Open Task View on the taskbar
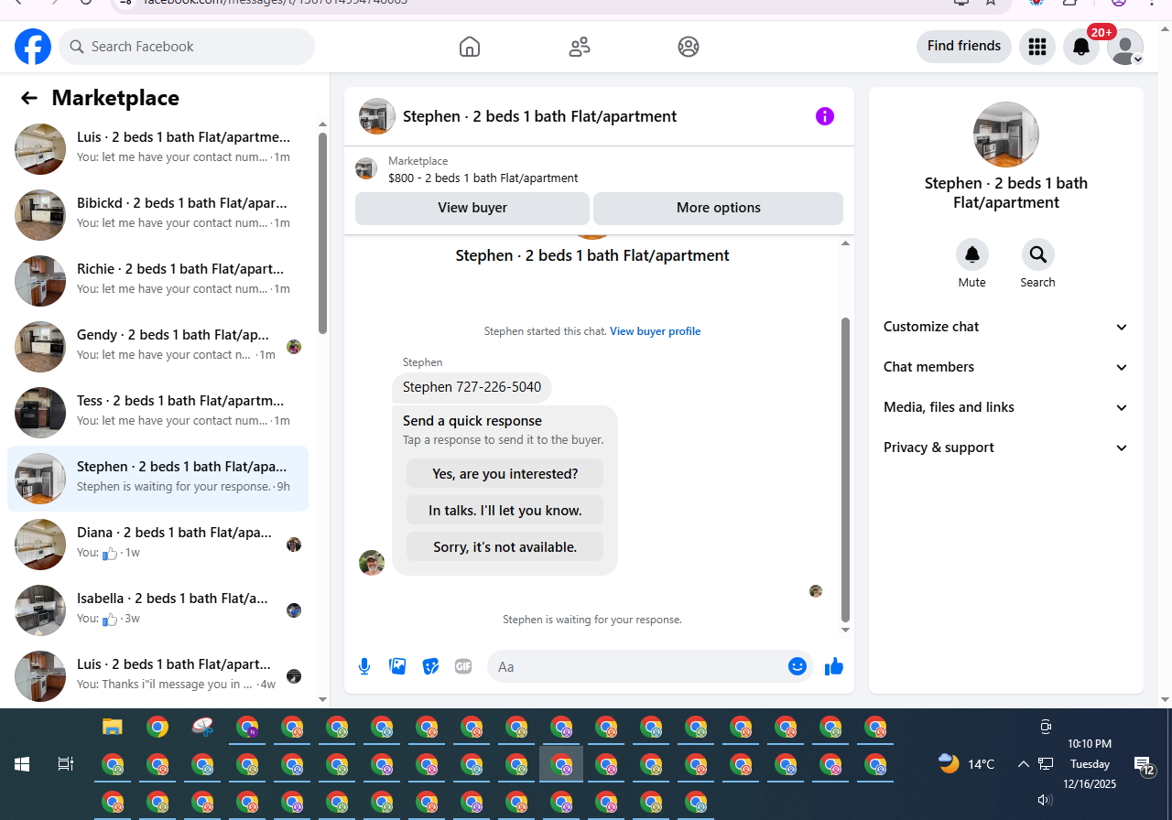The image size is (1172, 820). (65, 763)
